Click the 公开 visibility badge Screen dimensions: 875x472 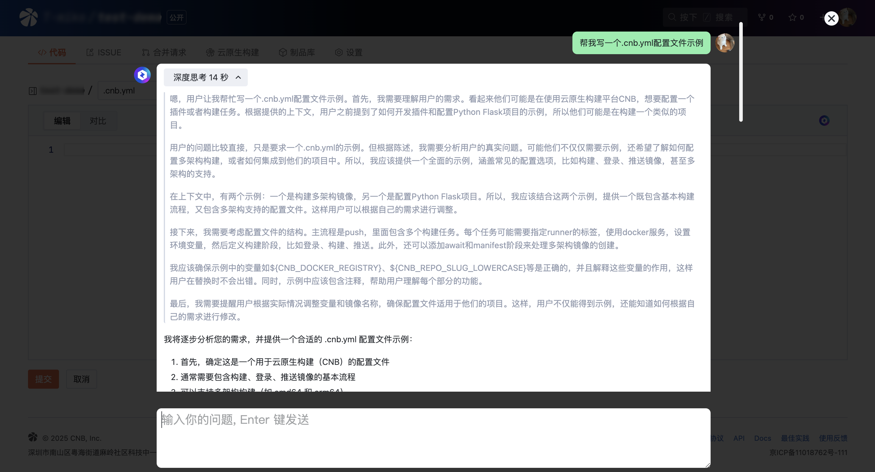pyautogui.click(x=176, y=17)
